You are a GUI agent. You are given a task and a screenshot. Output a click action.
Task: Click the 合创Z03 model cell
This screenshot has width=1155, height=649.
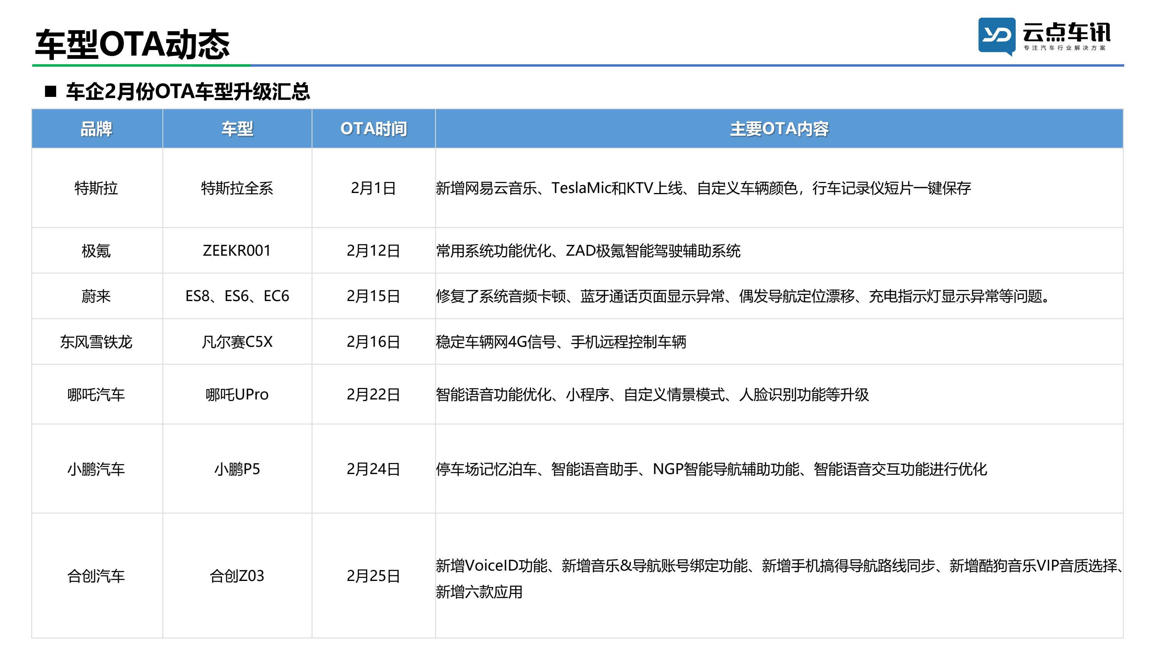[237, 576]
